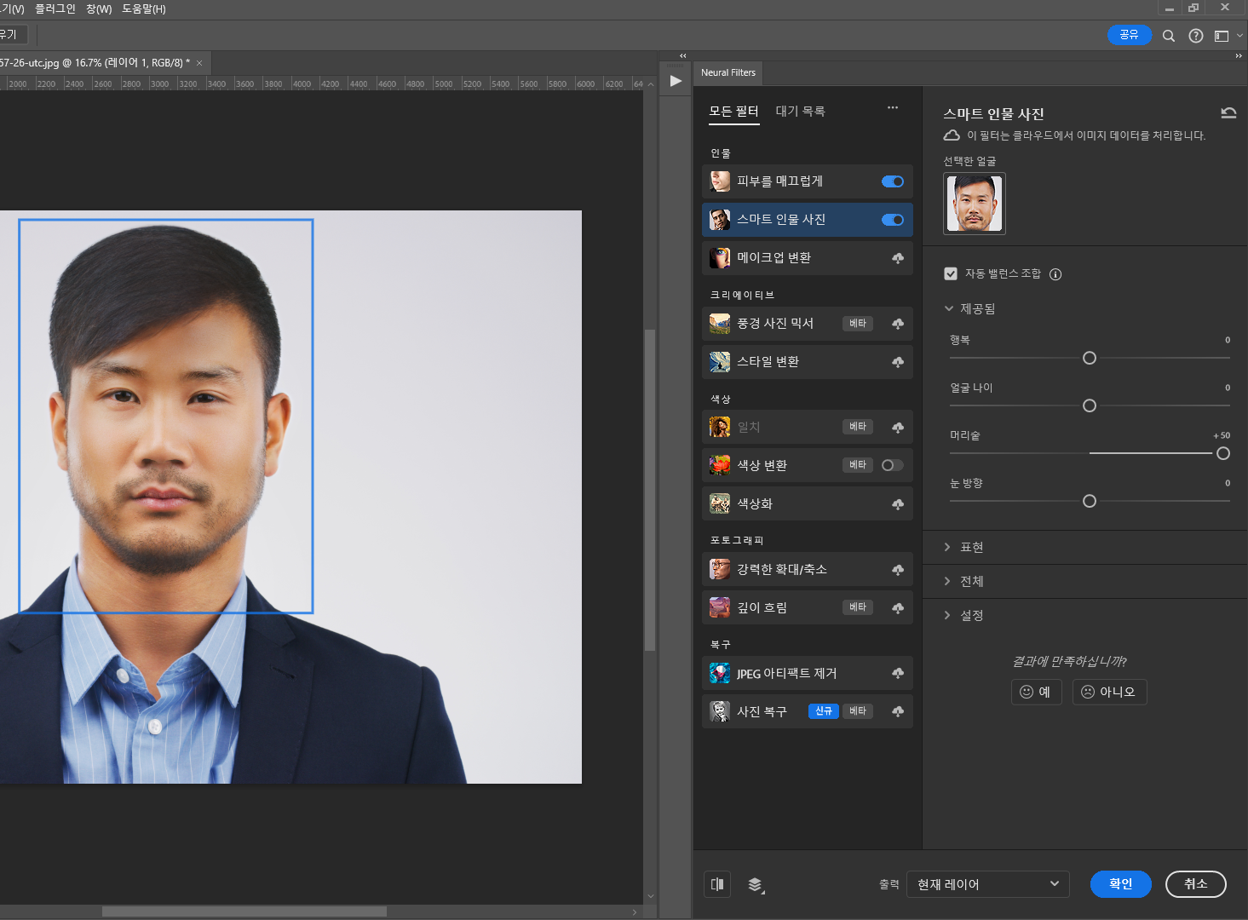Select the 색상화 filter row

[808, 503]
